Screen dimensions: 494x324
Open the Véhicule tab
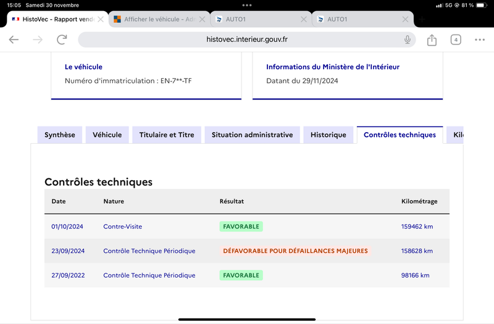pos(107,135)
